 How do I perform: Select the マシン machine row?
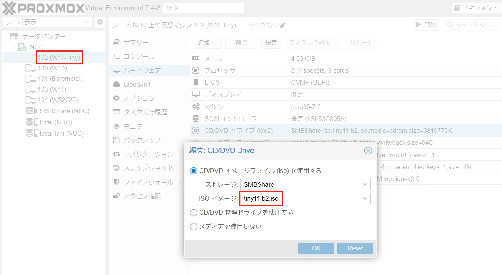click(346, 107)
